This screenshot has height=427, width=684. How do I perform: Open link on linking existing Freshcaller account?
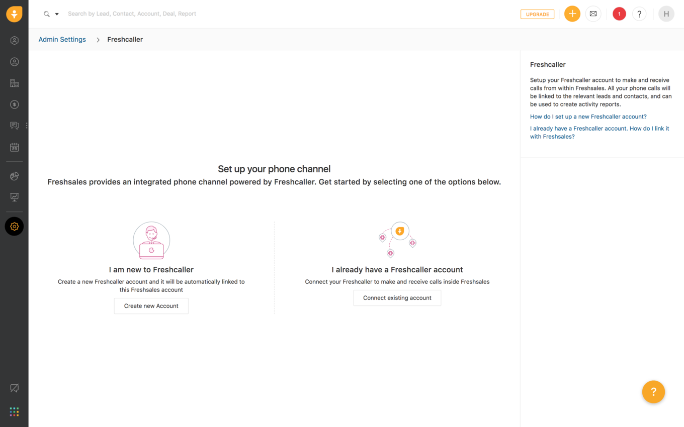click(x=600, y=133)
